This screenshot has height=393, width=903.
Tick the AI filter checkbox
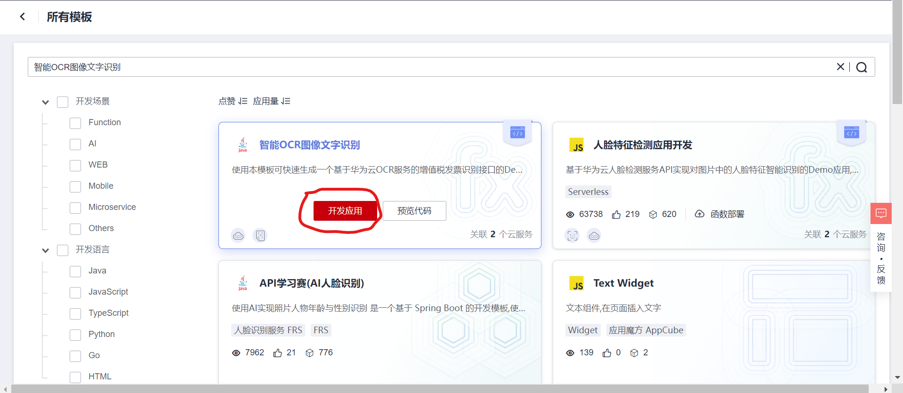pyautogui.click(x=75, y=144)
